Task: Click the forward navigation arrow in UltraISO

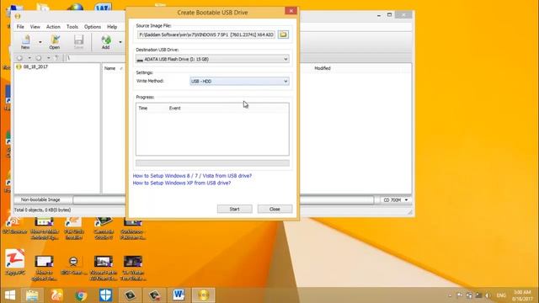Action: (39, 58)
